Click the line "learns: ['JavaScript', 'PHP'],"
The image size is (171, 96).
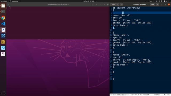131,60
